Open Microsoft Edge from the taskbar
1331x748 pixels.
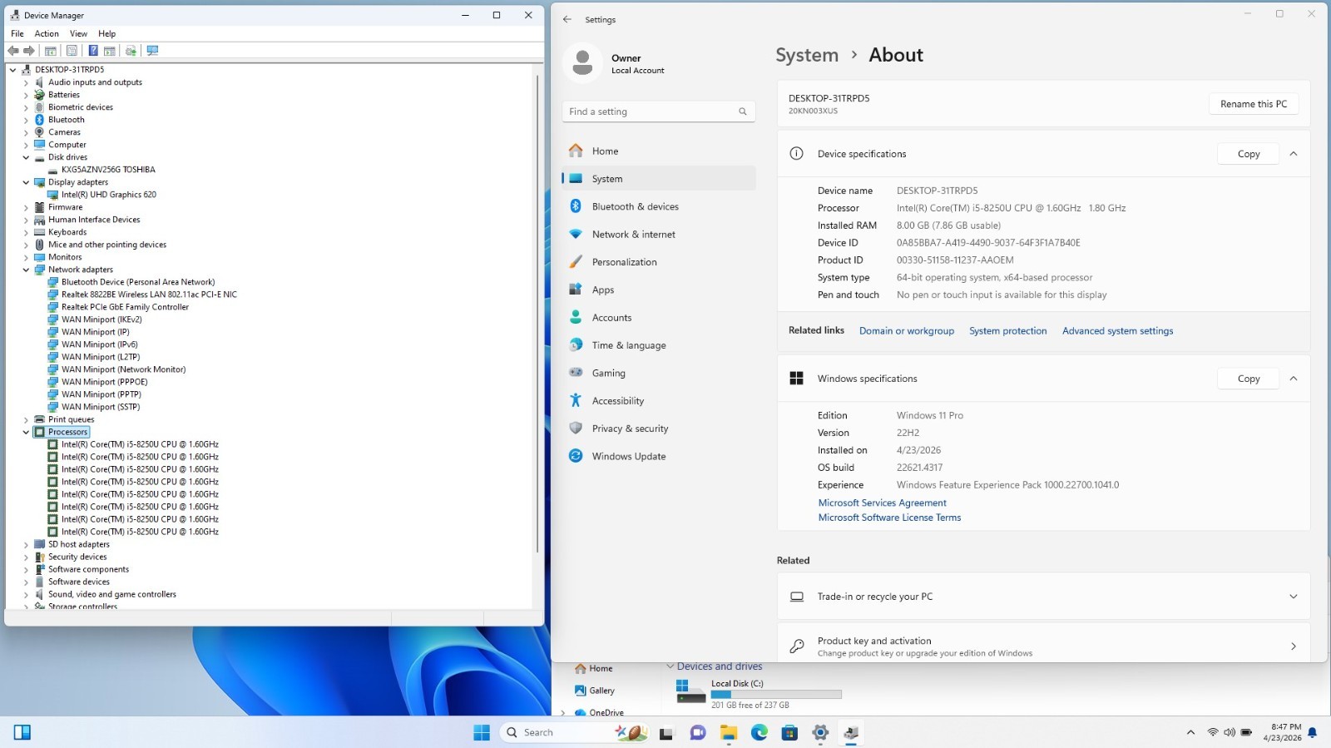pyautogui.click(x=759, y=732)
